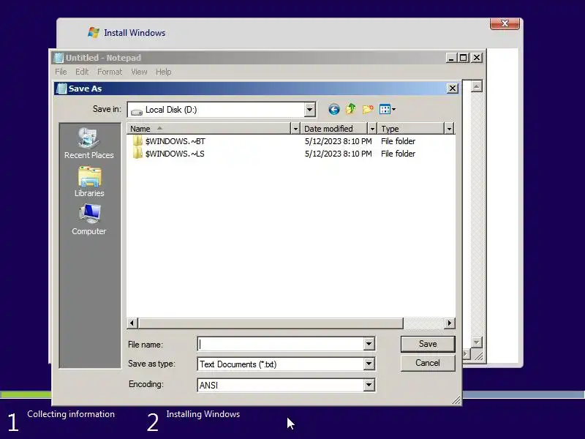Click the Notepad title bar icon
Viewport: 585px width, 439px height.
point(59,58)
